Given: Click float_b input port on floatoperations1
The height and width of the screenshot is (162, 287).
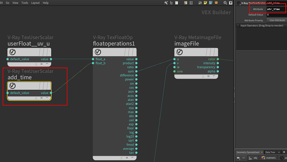Looking at the screenshot, I should 93,63.
